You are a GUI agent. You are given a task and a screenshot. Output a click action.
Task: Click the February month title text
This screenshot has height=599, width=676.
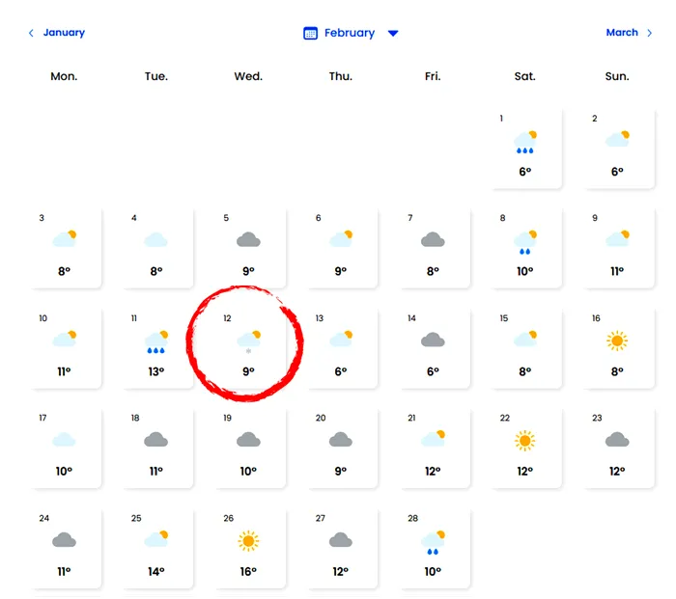point(350,33)
